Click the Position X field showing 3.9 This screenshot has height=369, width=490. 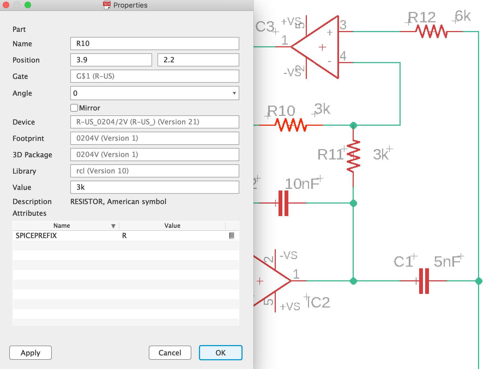point(111,60)
